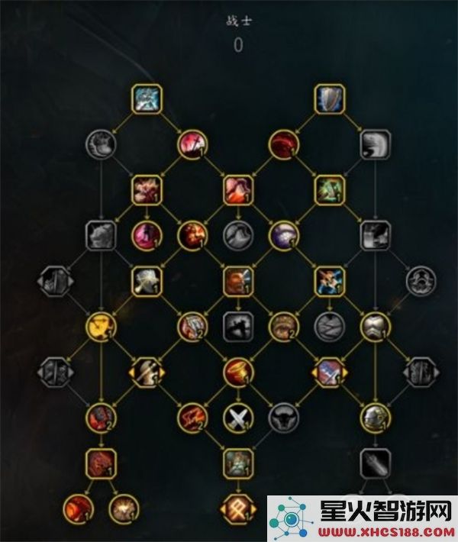The height and width of the screenshot is (542, 458).
Task: Select the plate helmet talent node
Action: [376, 418]
